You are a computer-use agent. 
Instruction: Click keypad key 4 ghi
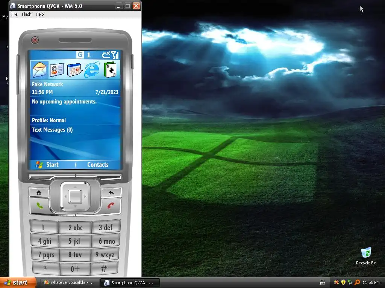45,241
